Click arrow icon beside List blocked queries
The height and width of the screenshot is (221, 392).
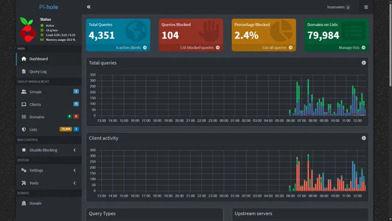pyautogui.click(x=218, y=47)
